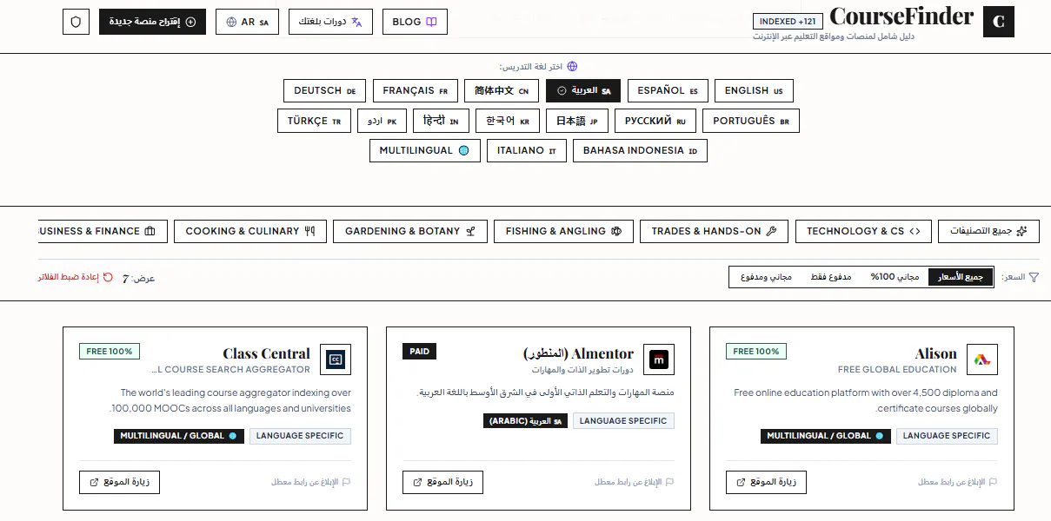The image size is (1051, 521).
Task: Visit the Class Central website button
Action: pos(119,482)
